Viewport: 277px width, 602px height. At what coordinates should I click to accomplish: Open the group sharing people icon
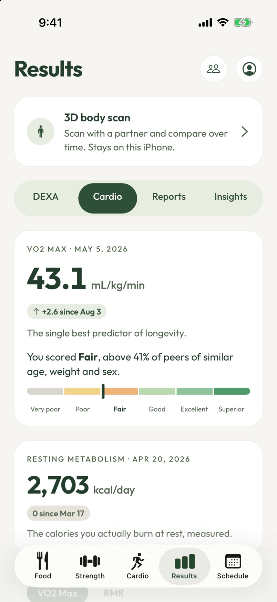pyautogui.click(x=214, y=69)
